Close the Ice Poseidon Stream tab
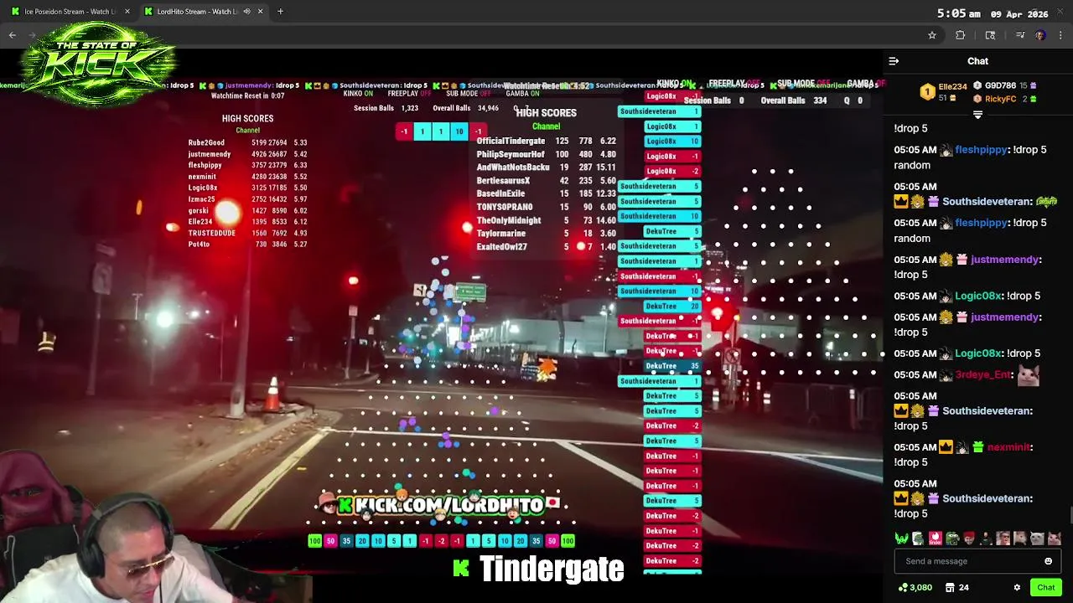The image size is (1073, 603). 127,12
